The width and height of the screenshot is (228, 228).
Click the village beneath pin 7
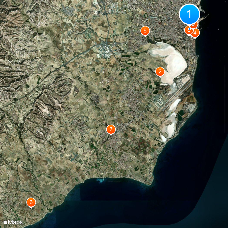coord(114,142)
